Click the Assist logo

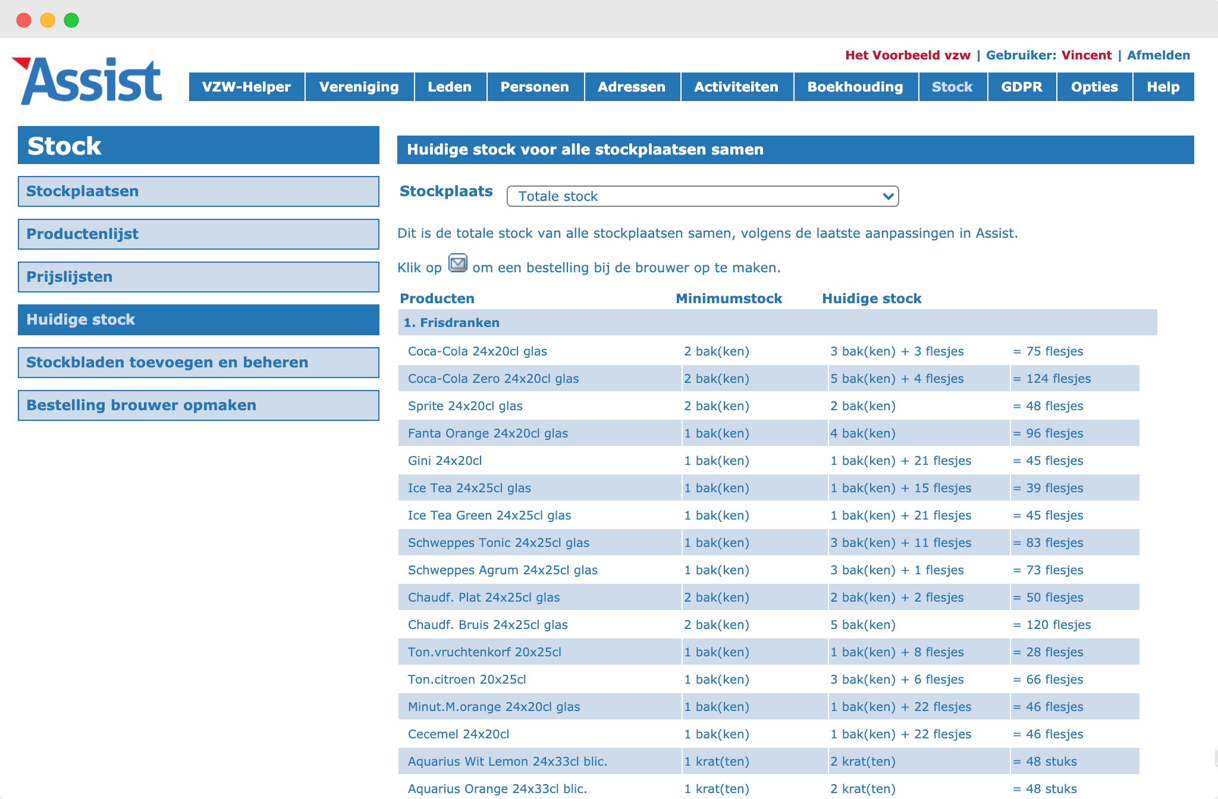point(87,81)
